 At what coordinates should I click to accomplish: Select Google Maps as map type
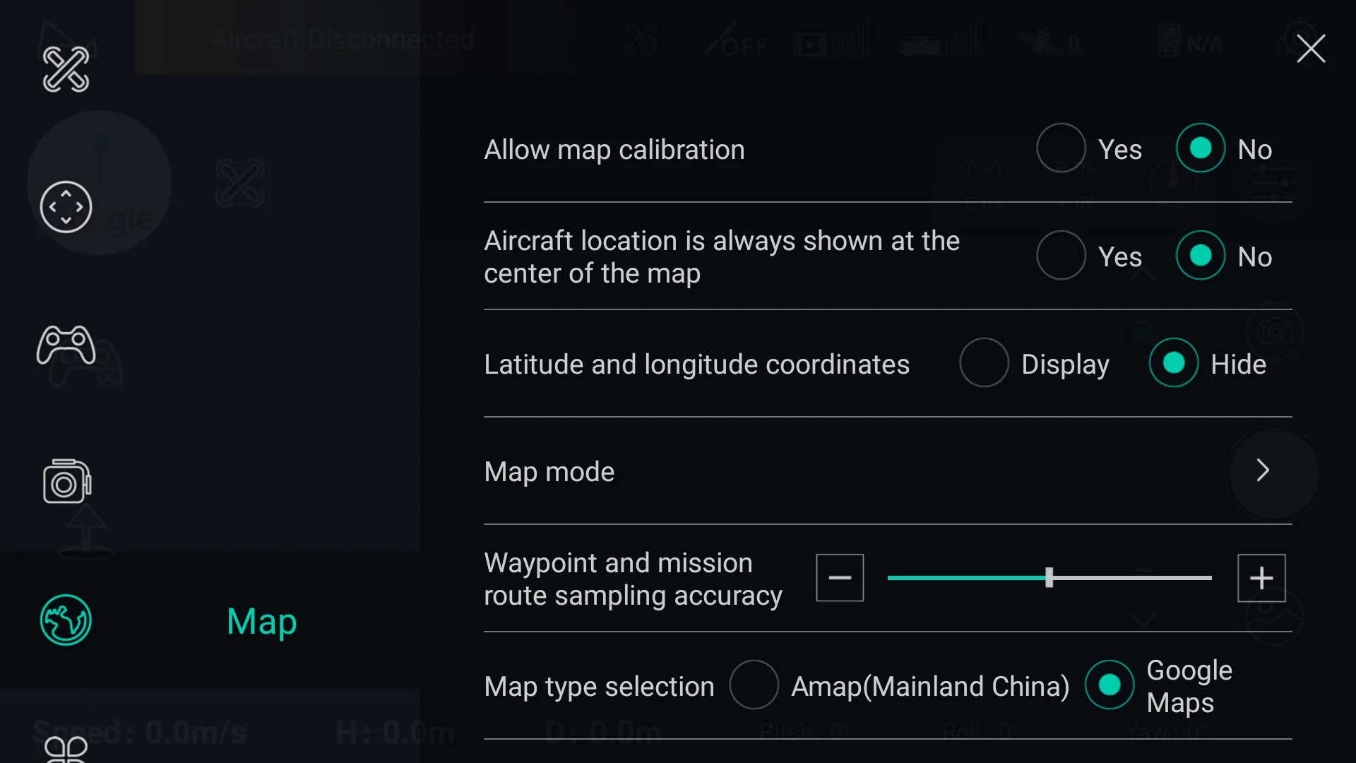click(x=1110, y=685)
